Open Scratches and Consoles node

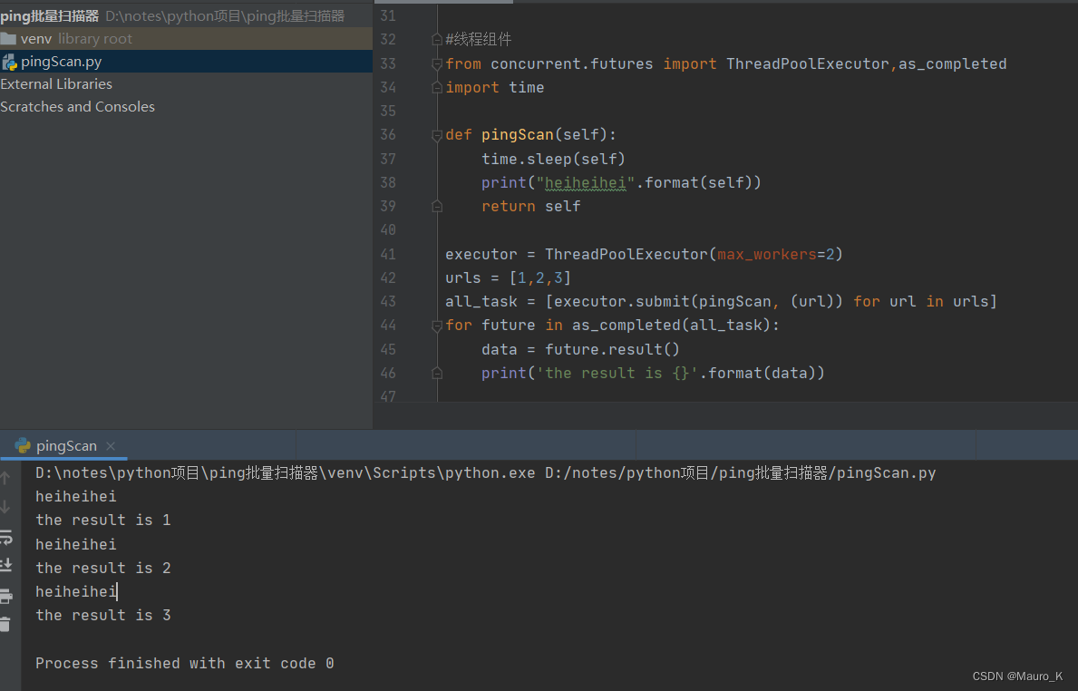[78, 107]
